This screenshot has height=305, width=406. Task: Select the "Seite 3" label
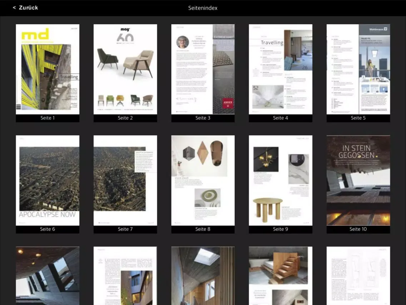point(203,118)
